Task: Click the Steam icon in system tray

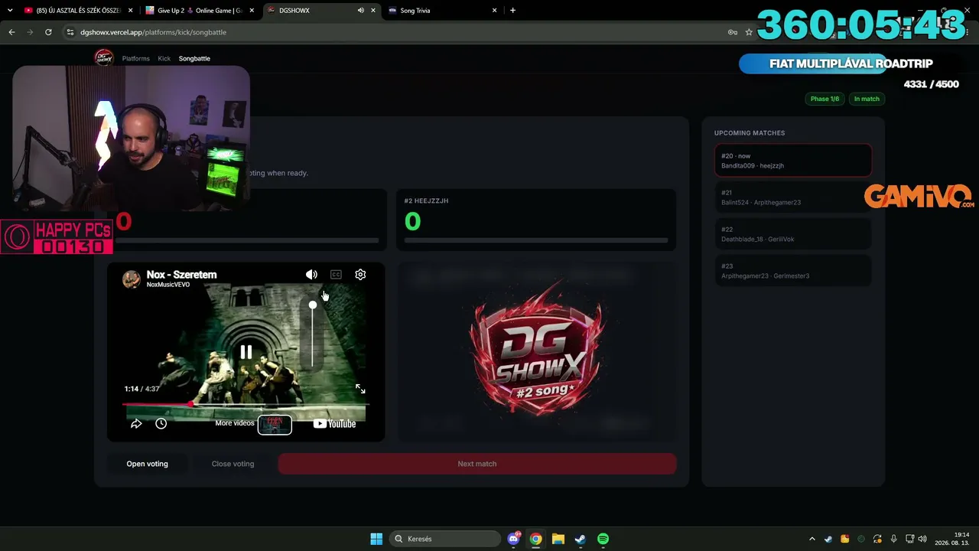Action: point(828,539)
